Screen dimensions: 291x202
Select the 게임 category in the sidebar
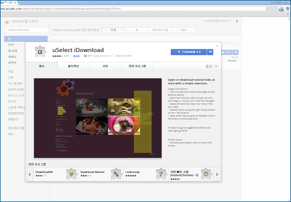tap(11, 71)
